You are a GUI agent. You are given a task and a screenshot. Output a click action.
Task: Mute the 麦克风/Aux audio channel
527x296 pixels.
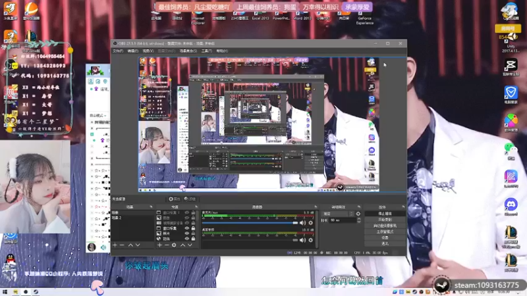point(303,223)
